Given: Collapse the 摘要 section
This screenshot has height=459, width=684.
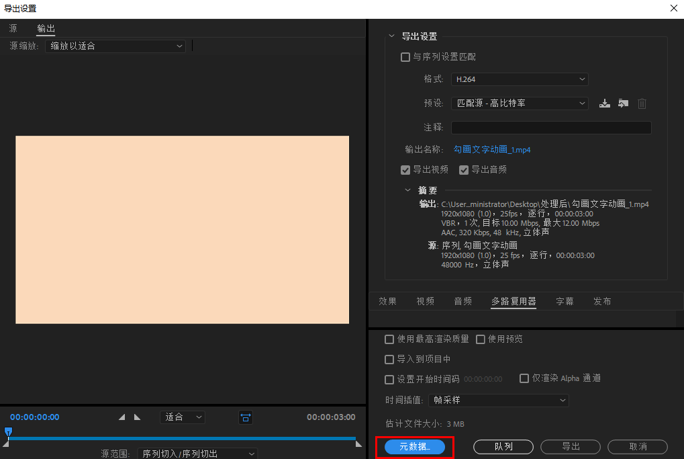Looking at the screenshot, I should click(x=407, y=190).
